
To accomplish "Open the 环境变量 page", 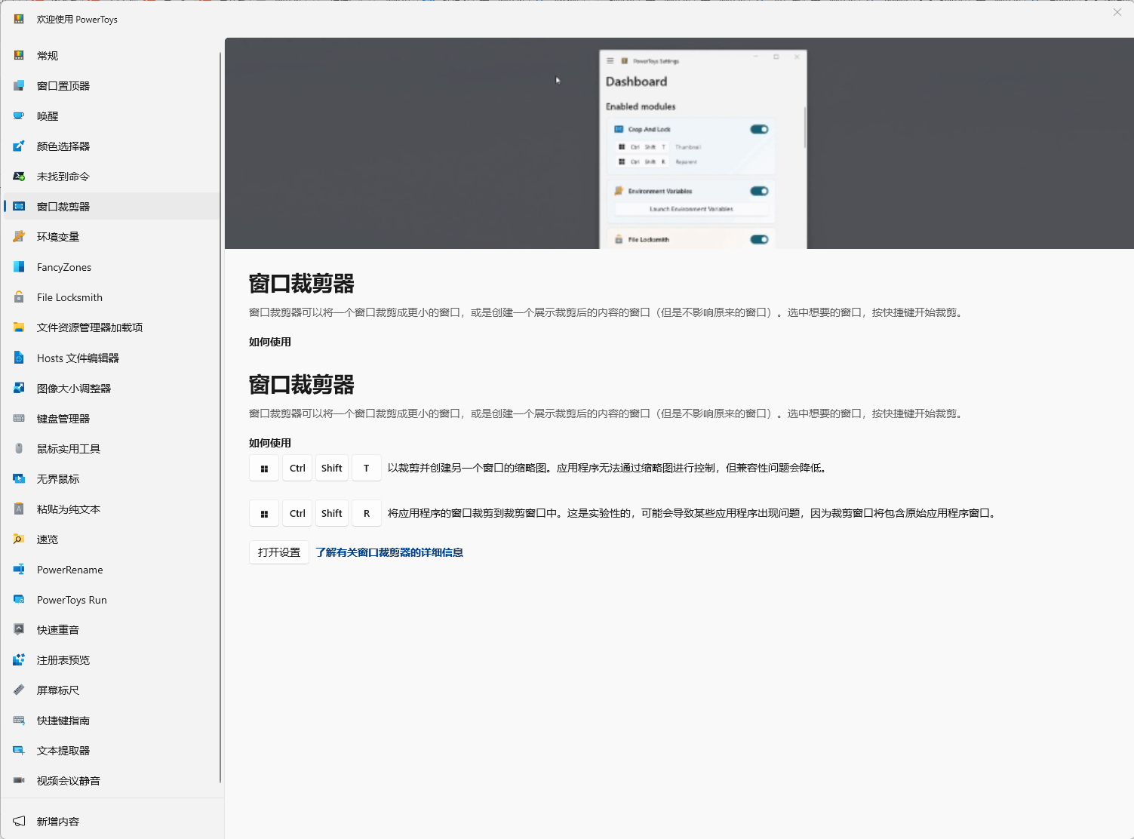I will (x=111, y=237).
